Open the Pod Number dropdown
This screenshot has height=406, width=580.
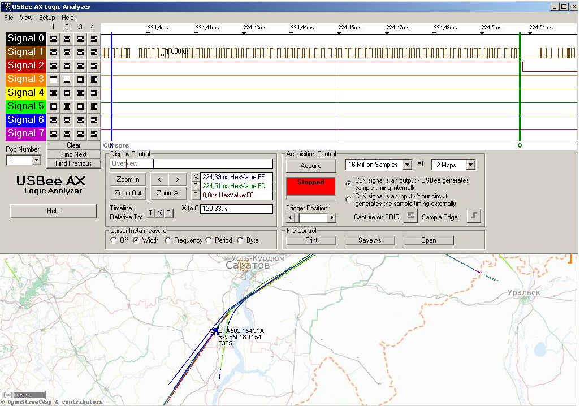[x=36, y=160]
